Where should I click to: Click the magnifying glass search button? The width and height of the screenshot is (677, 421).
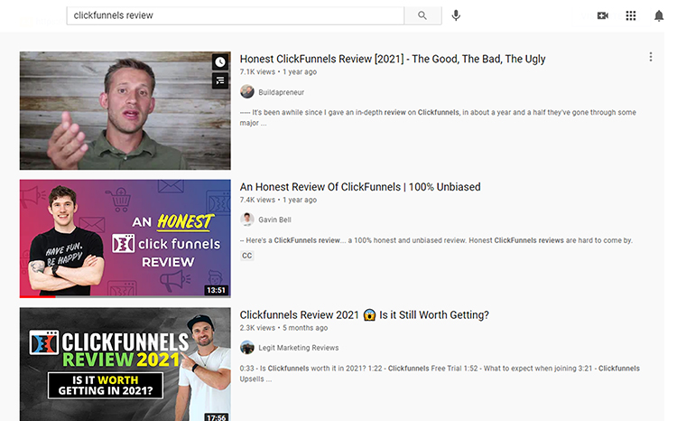point(422,15)
